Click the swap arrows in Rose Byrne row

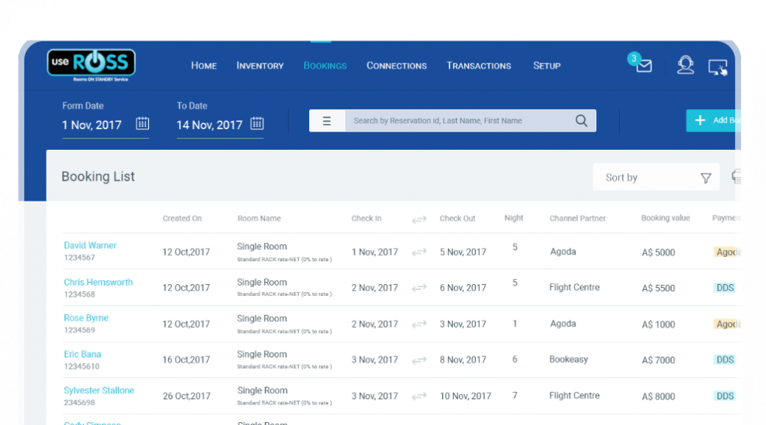pos(419,324)
